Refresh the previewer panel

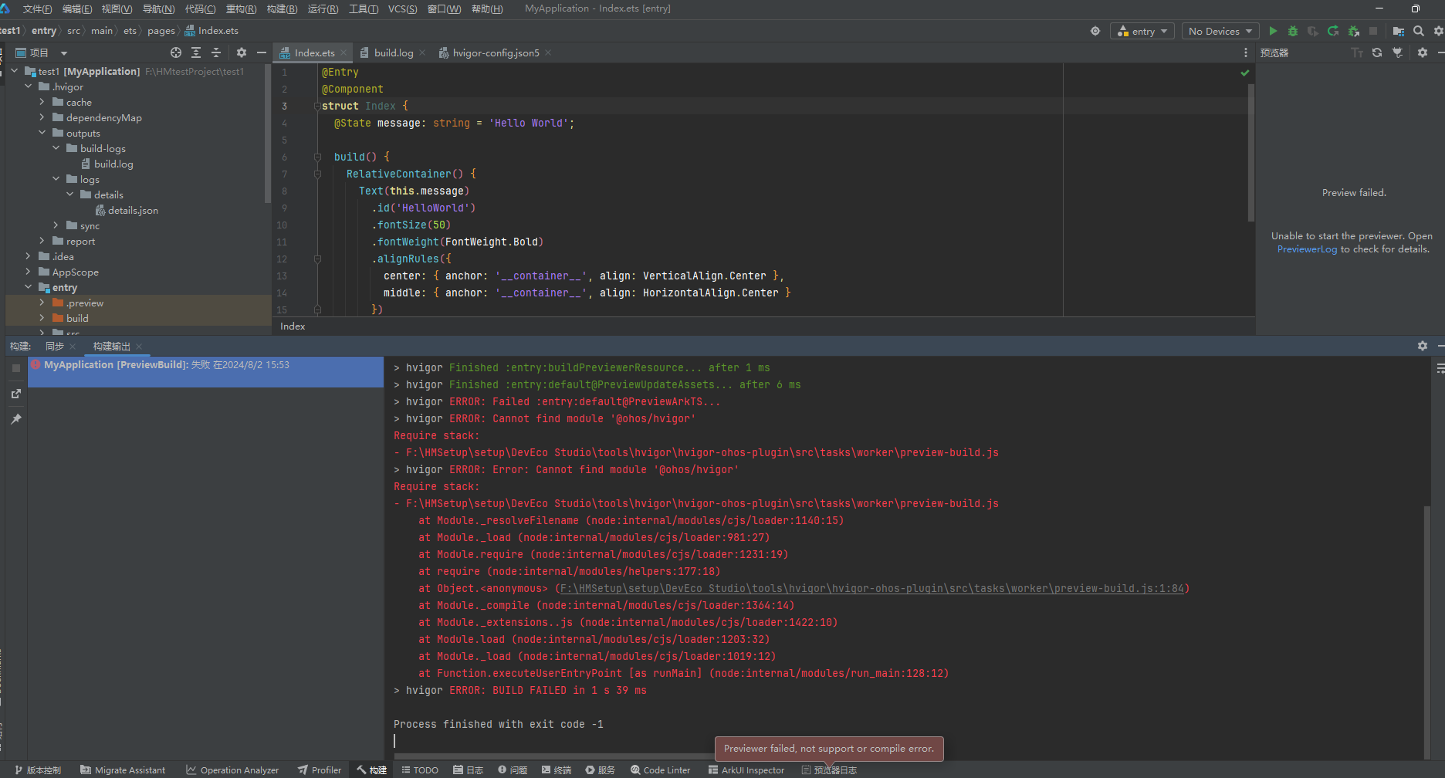[1377, 52]
